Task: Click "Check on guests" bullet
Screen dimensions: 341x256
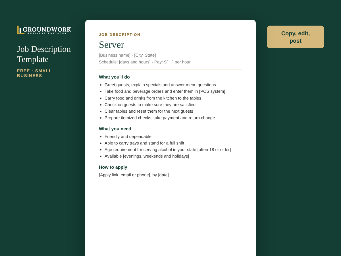Action: [x=150, y=105]
